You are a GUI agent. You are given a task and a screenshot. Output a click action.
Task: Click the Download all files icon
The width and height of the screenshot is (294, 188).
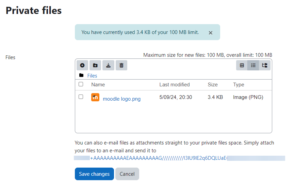[x=108, y=65]
